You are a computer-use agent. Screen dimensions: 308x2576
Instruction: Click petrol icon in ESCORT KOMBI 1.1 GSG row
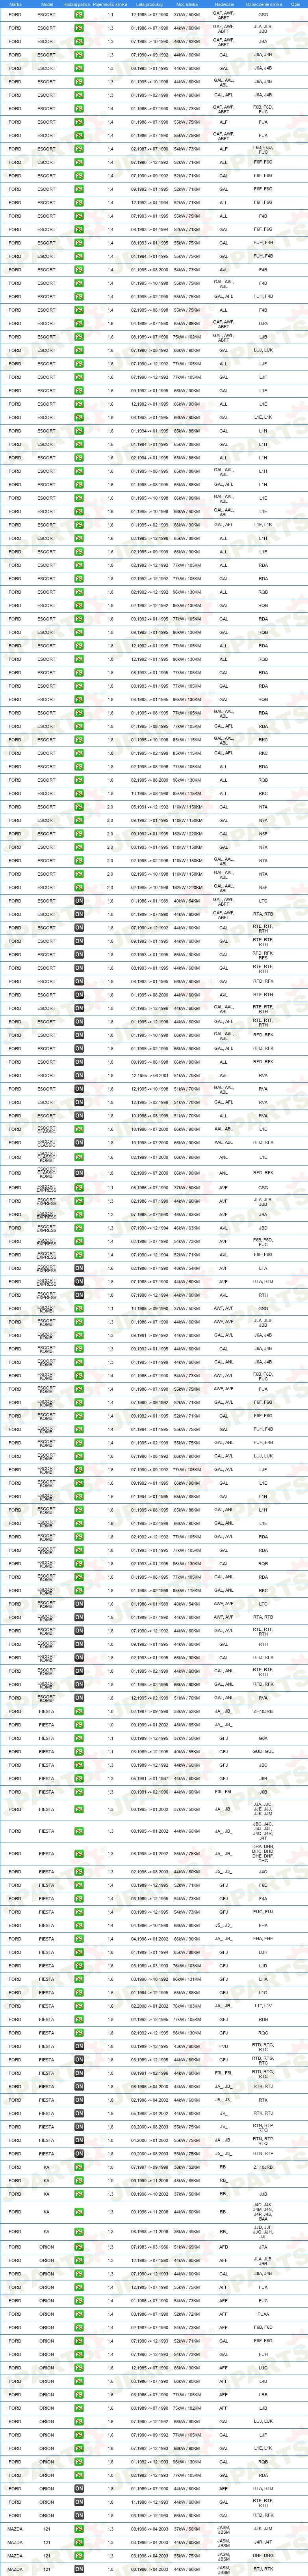click(79, 1308)
